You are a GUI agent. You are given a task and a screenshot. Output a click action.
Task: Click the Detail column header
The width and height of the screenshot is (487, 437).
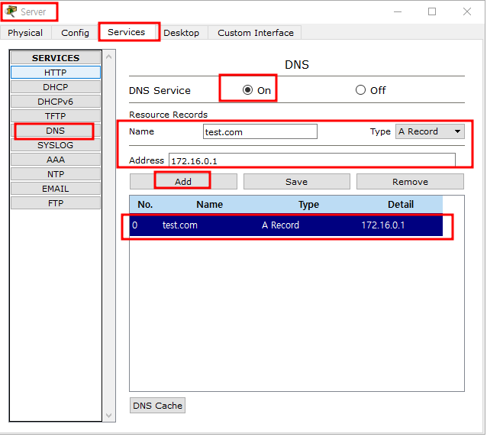401,204
